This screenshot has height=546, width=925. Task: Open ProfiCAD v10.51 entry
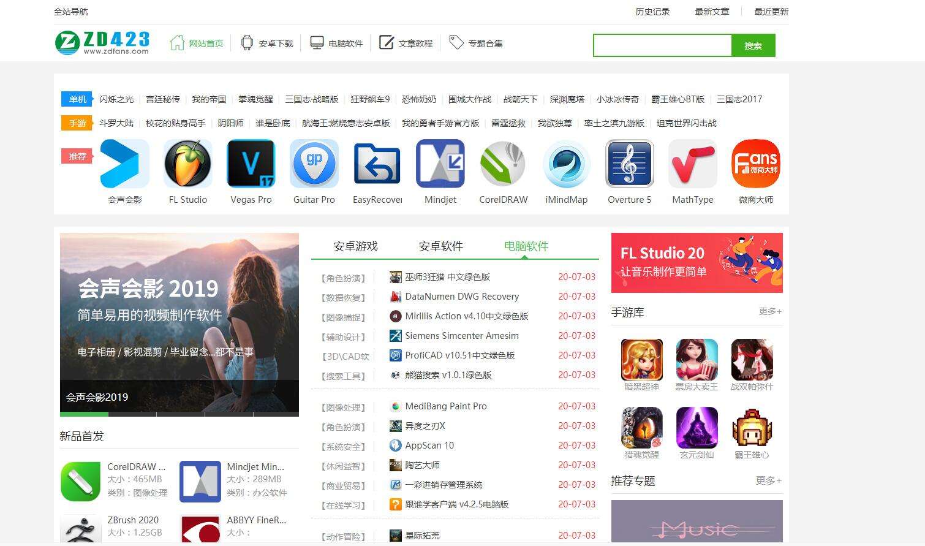460,355
